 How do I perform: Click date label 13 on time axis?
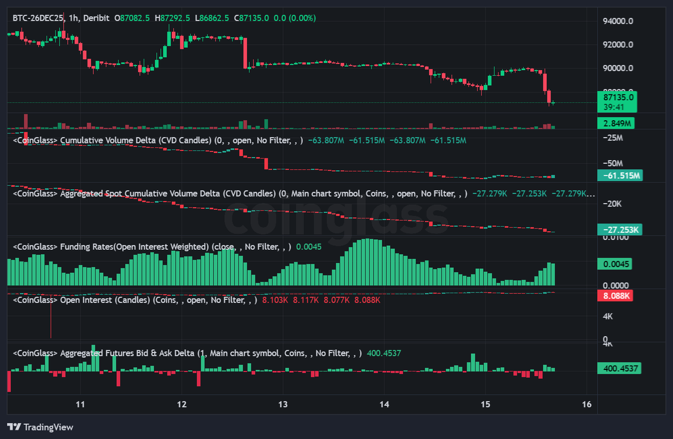coord(283,404)
